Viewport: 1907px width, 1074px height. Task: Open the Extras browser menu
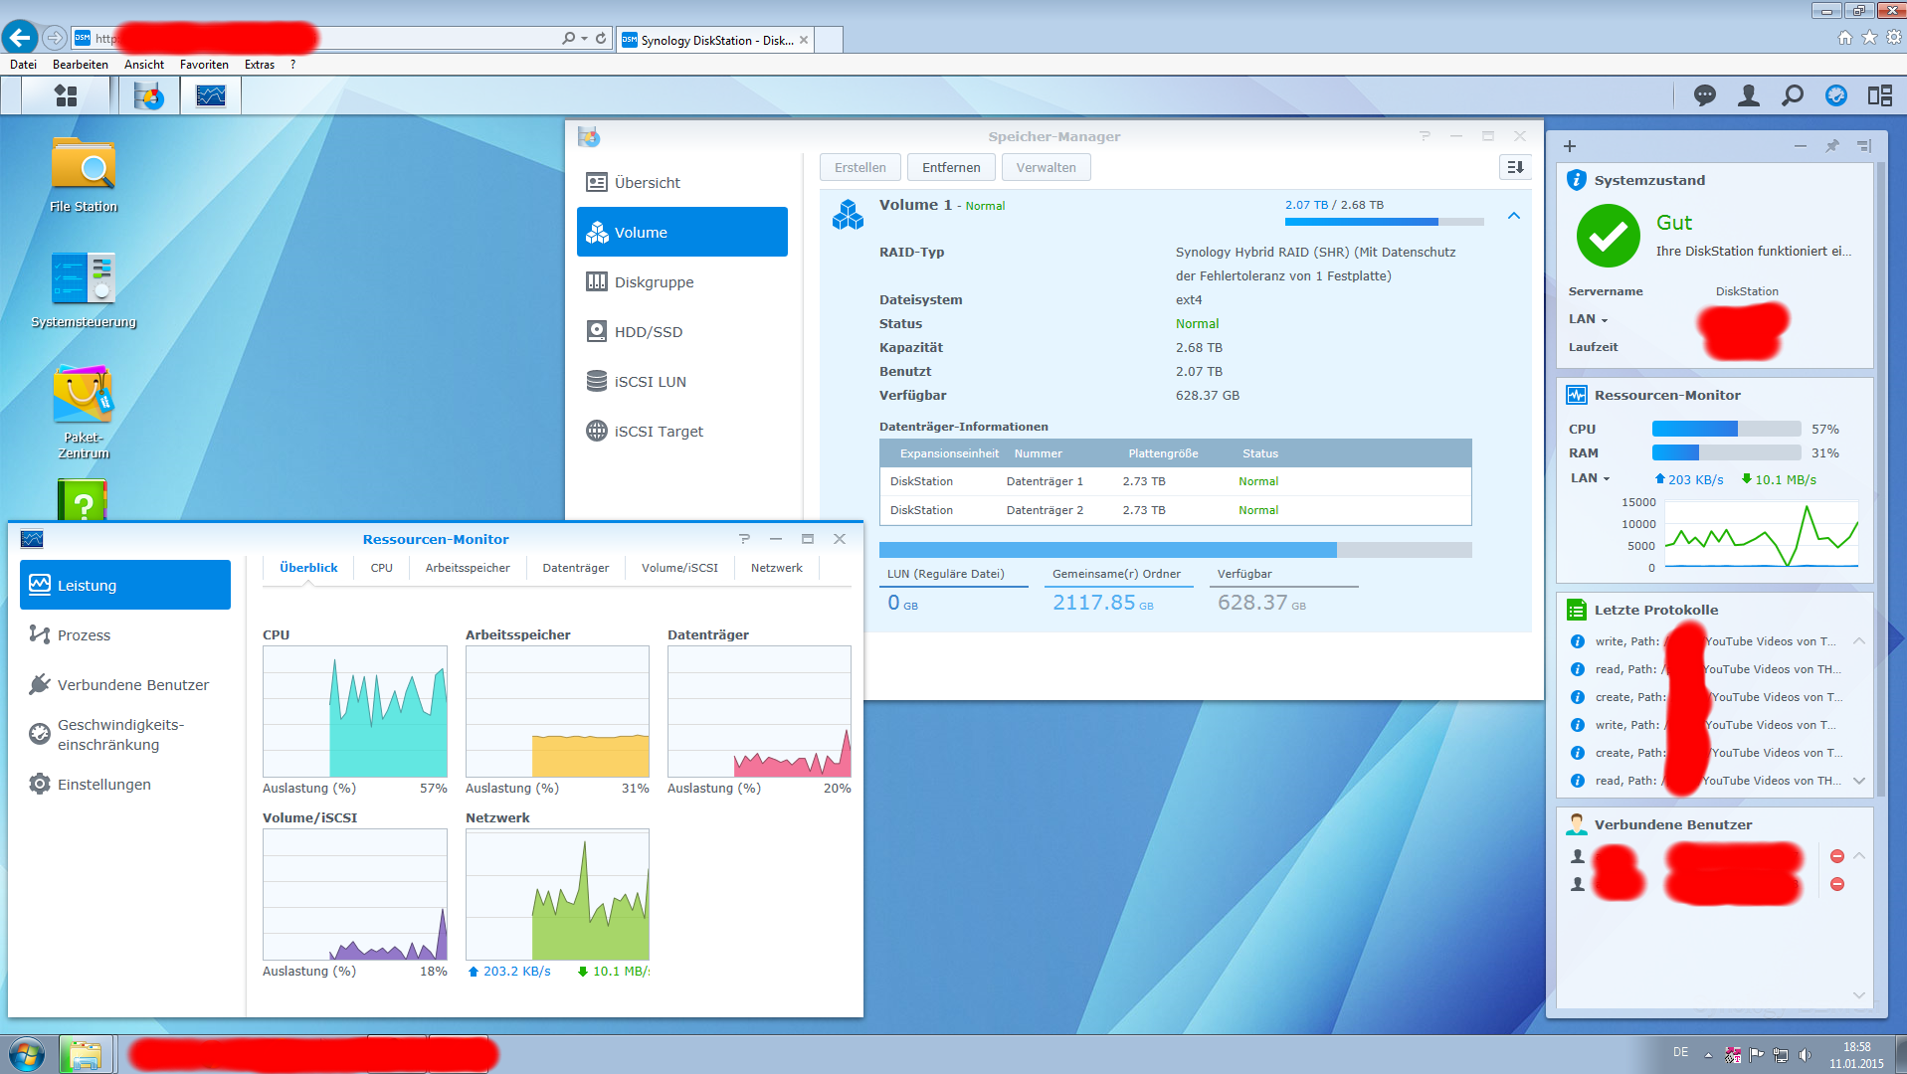coord(259,65)
